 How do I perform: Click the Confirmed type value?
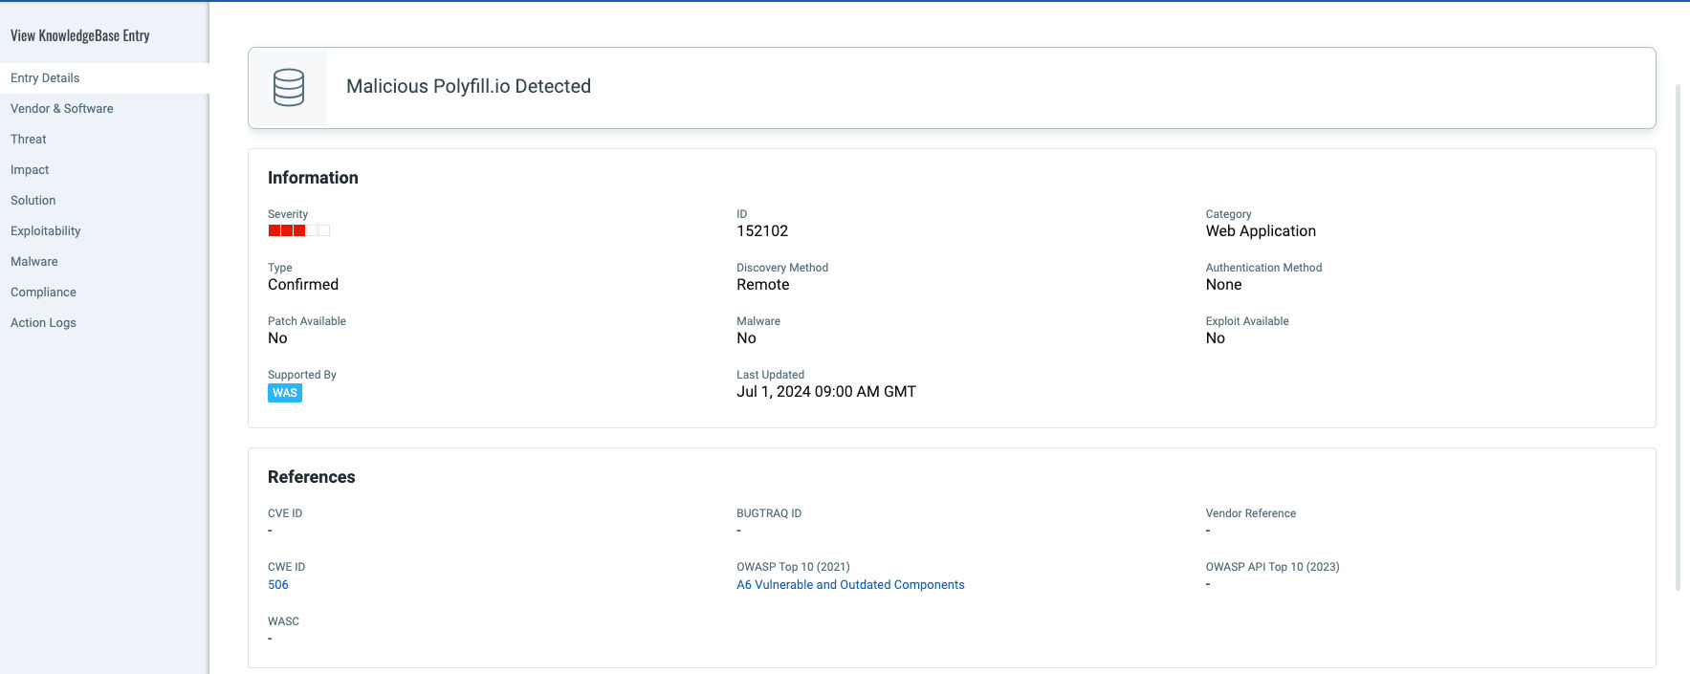(303, 285)
